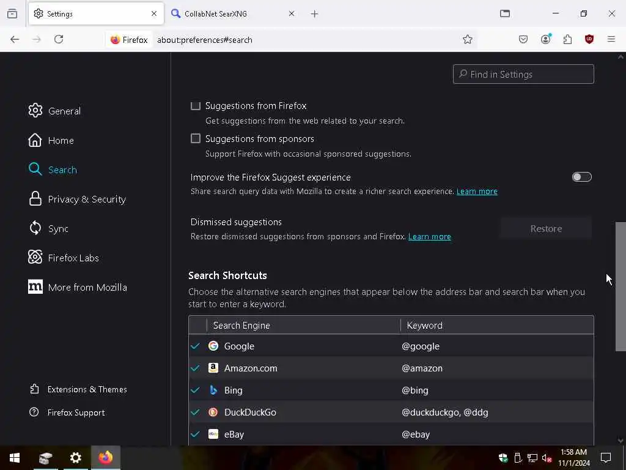Focus the Find in Settings field
This screenshot has height=470, width=626.
pos(523,74)
